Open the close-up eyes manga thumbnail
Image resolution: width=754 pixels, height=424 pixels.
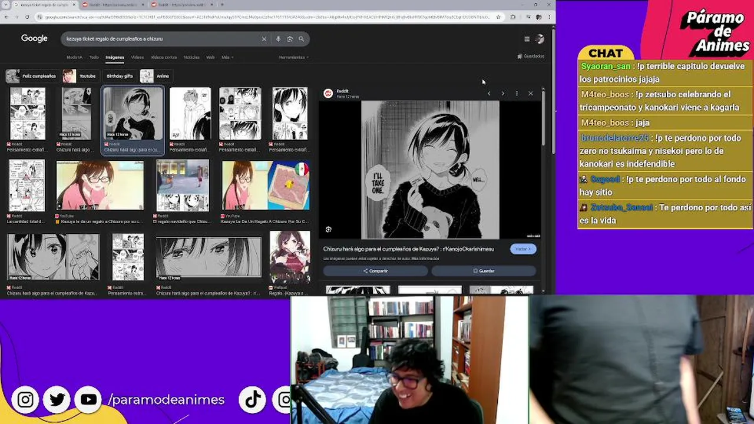point(209,257)
